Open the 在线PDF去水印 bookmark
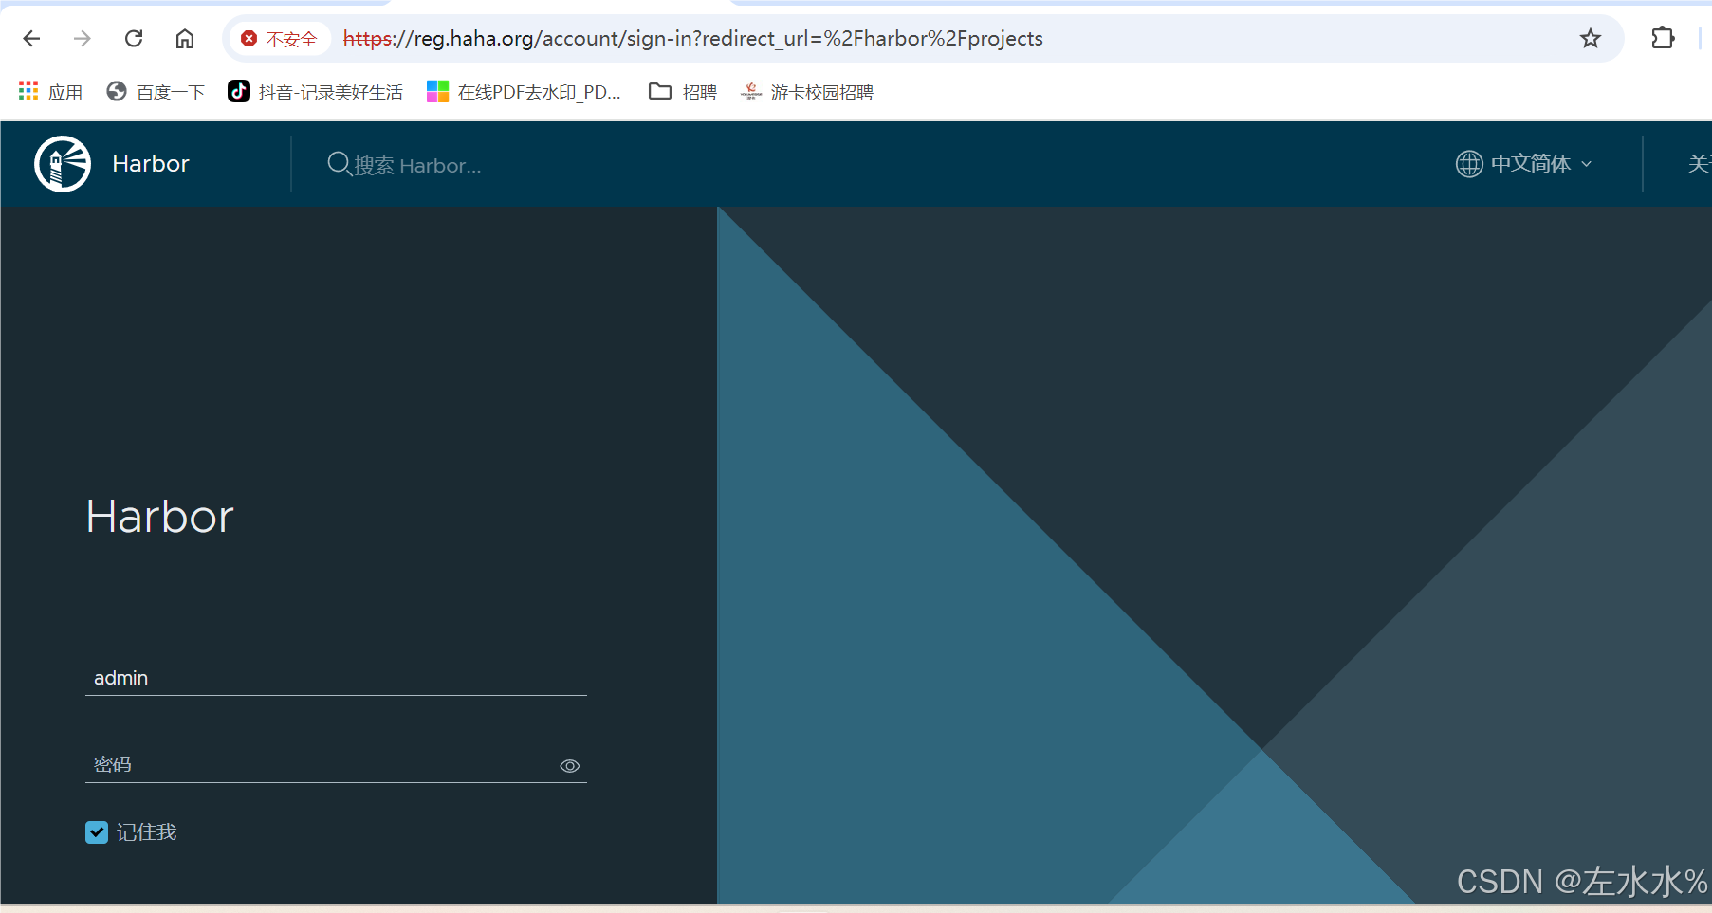Viewport: 1712px width, 913px height. (525, 92)
